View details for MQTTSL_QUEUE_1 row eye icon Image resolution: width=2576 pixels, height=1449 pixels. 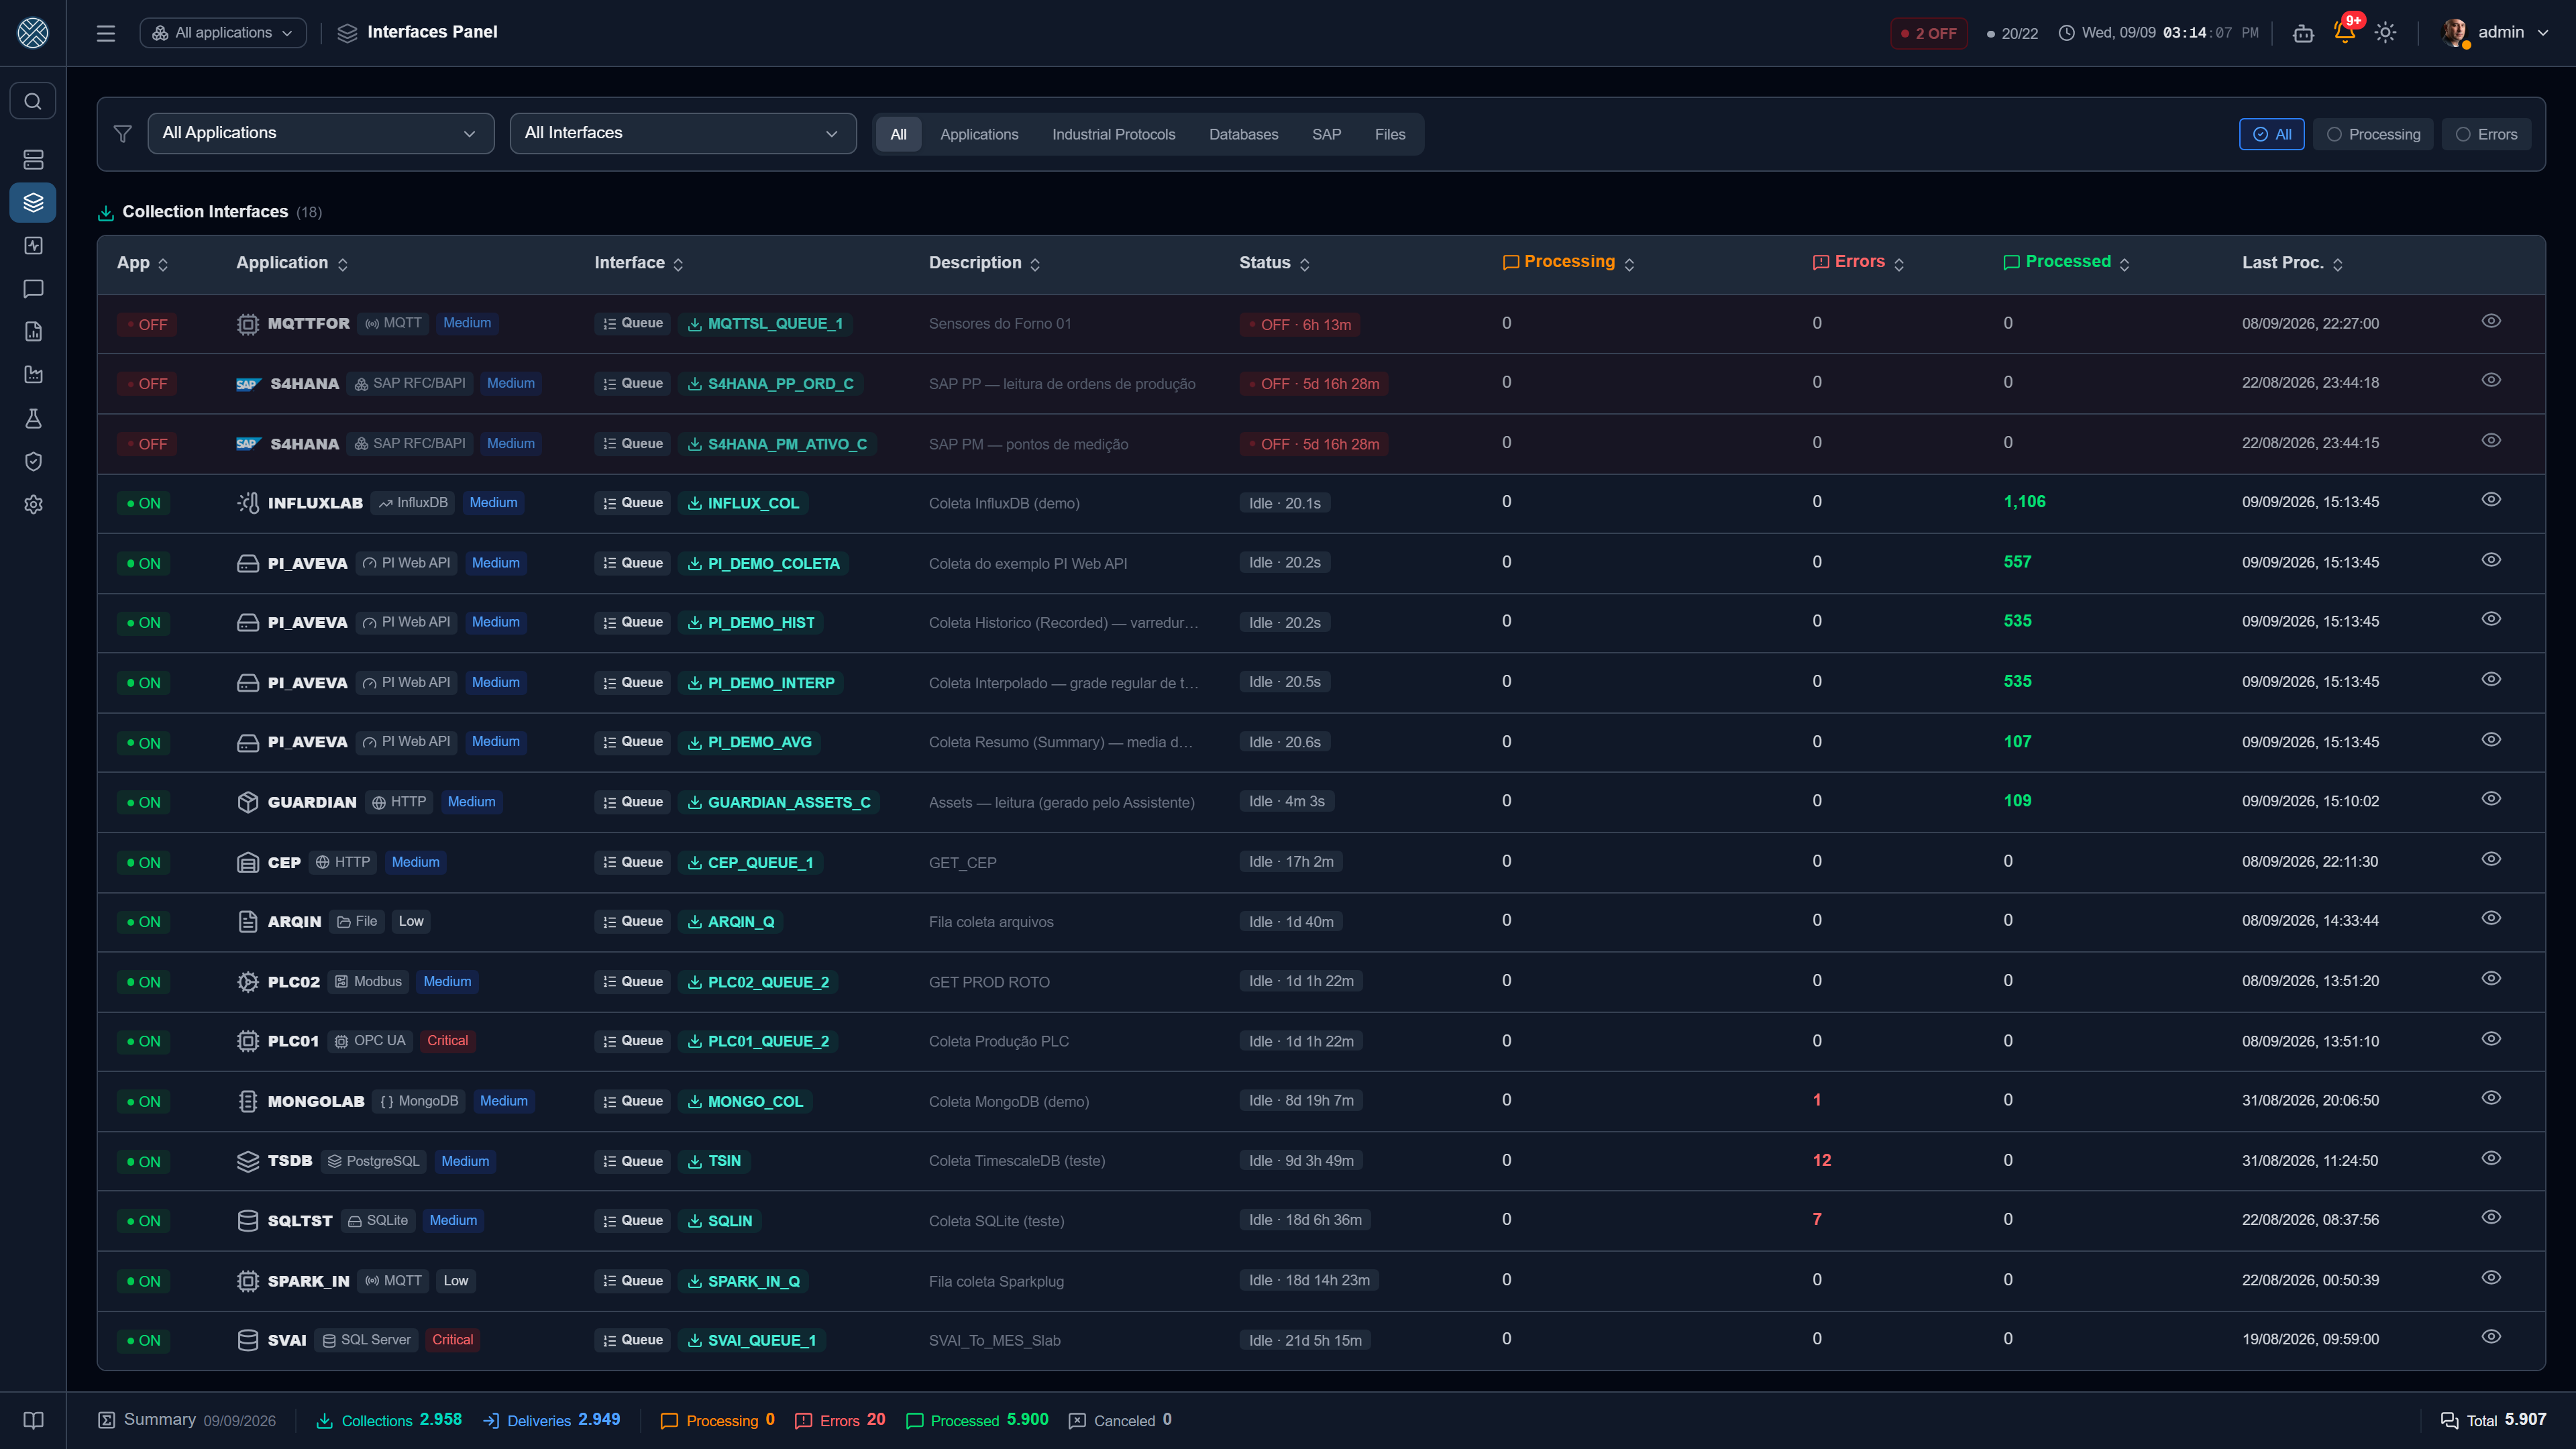2491,321
